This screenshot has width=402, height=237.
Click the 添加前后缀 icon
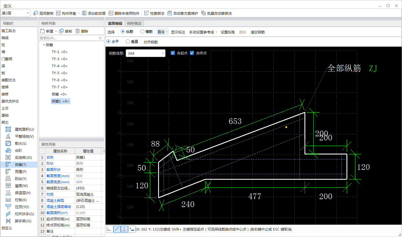84,13
